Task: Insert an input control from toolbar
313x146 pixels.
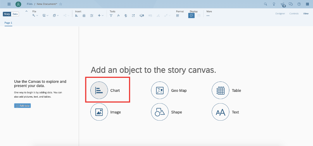Action: coord(92,15)
